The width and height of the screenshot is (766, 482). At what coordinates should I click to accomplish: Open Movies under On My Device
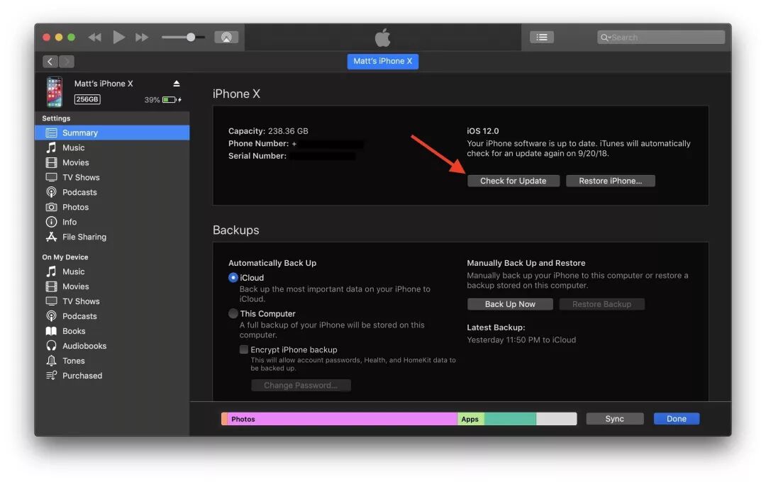(112, 286)
